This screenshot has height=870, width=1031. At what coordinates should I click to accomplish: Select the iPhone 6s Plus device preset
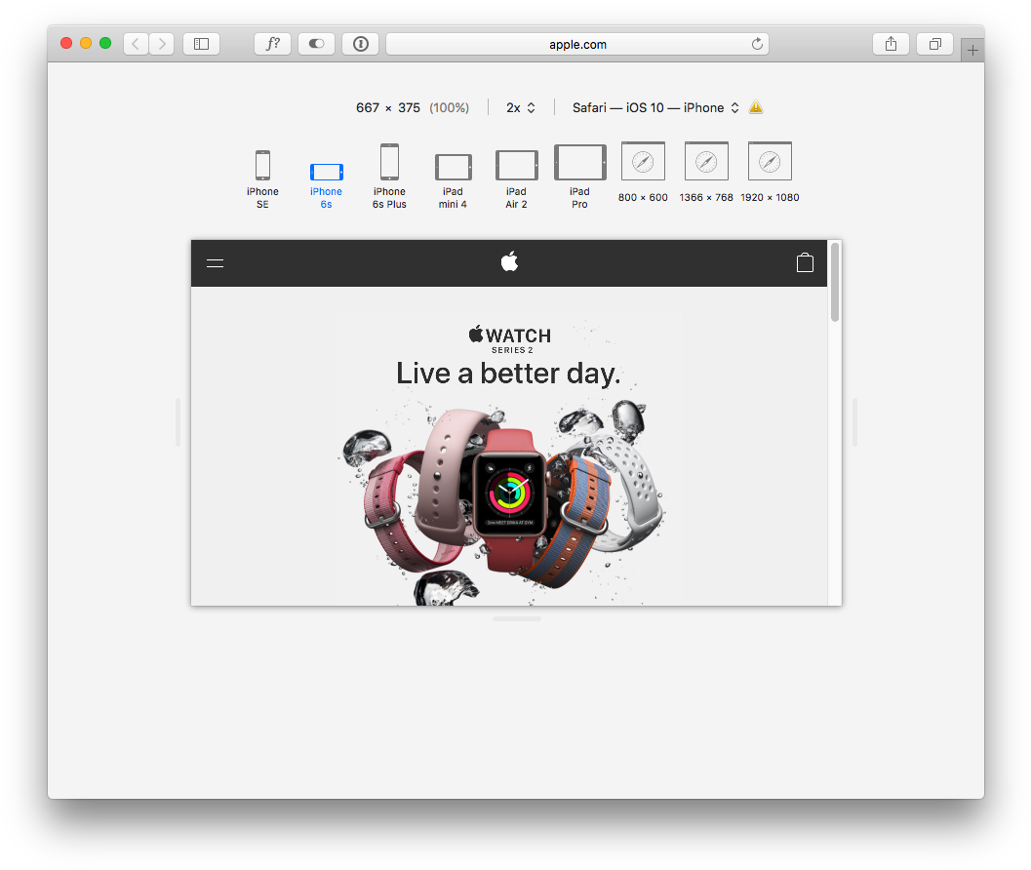[x=389, y=177]
